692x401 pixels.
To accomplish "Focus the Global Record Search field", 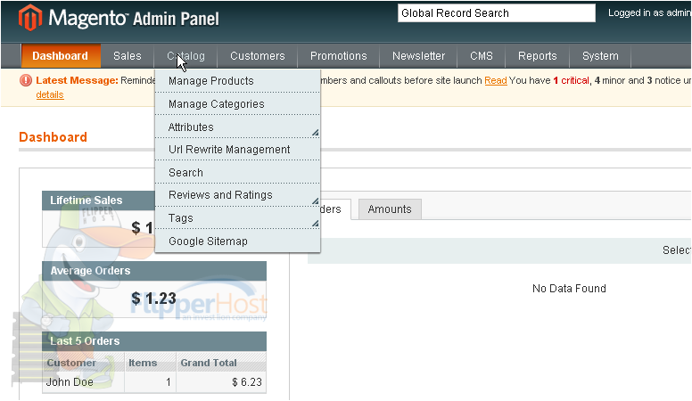I will [497, 13].
